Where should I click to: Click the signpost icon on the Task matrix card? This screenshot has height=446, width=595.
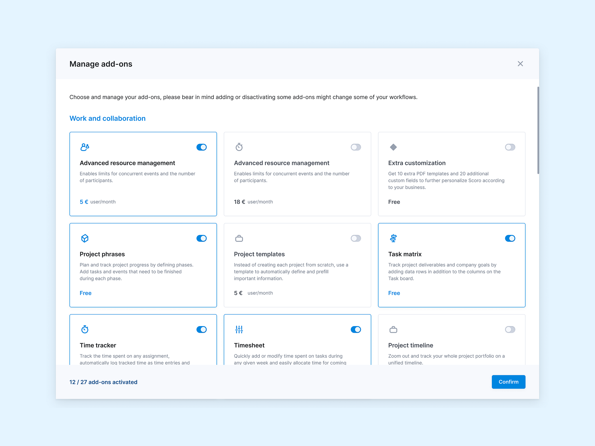(393, 238)
